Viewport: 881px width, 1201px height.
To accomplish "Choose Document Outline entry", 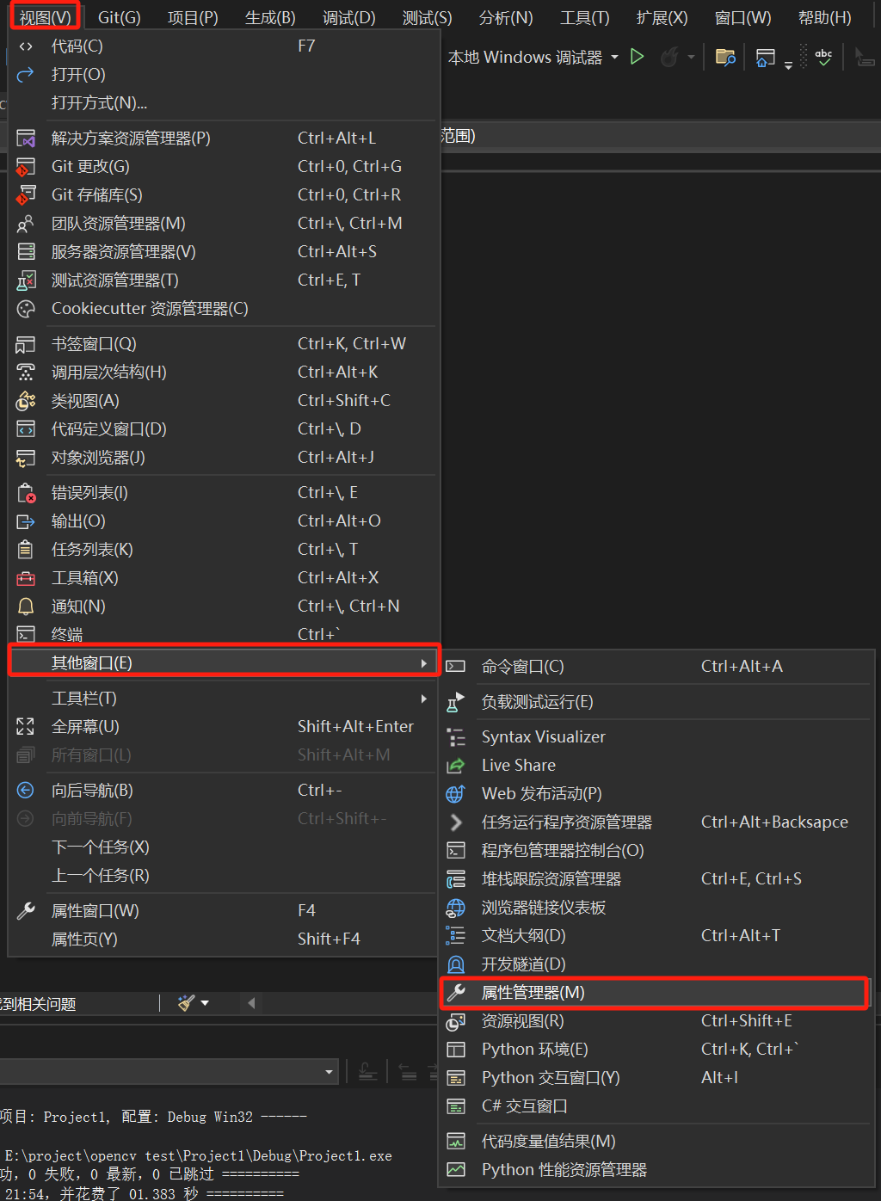I will (x=656, y=936).
